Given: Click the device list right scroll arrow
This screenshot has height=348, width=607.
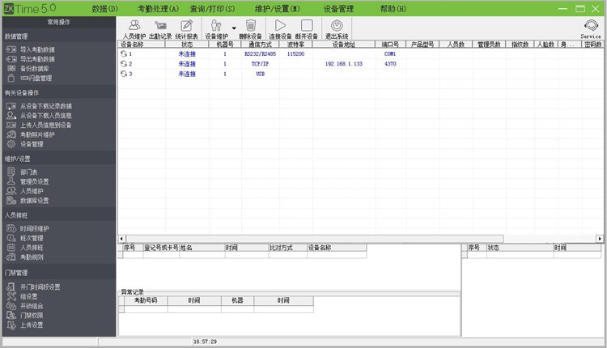Looking at the screenshot, I should 600,239.
